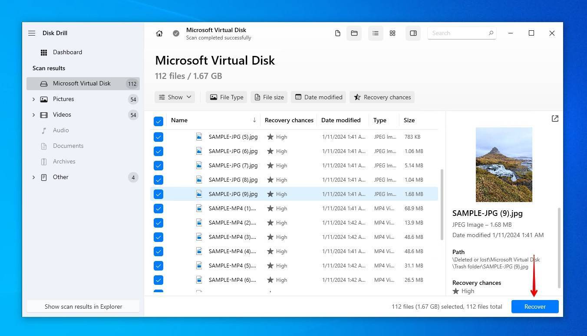Uncheck SAMPLE-JPG (5).jpg checkbox
587x336 pixels.
pyautogui.click(x=158, y=137)
